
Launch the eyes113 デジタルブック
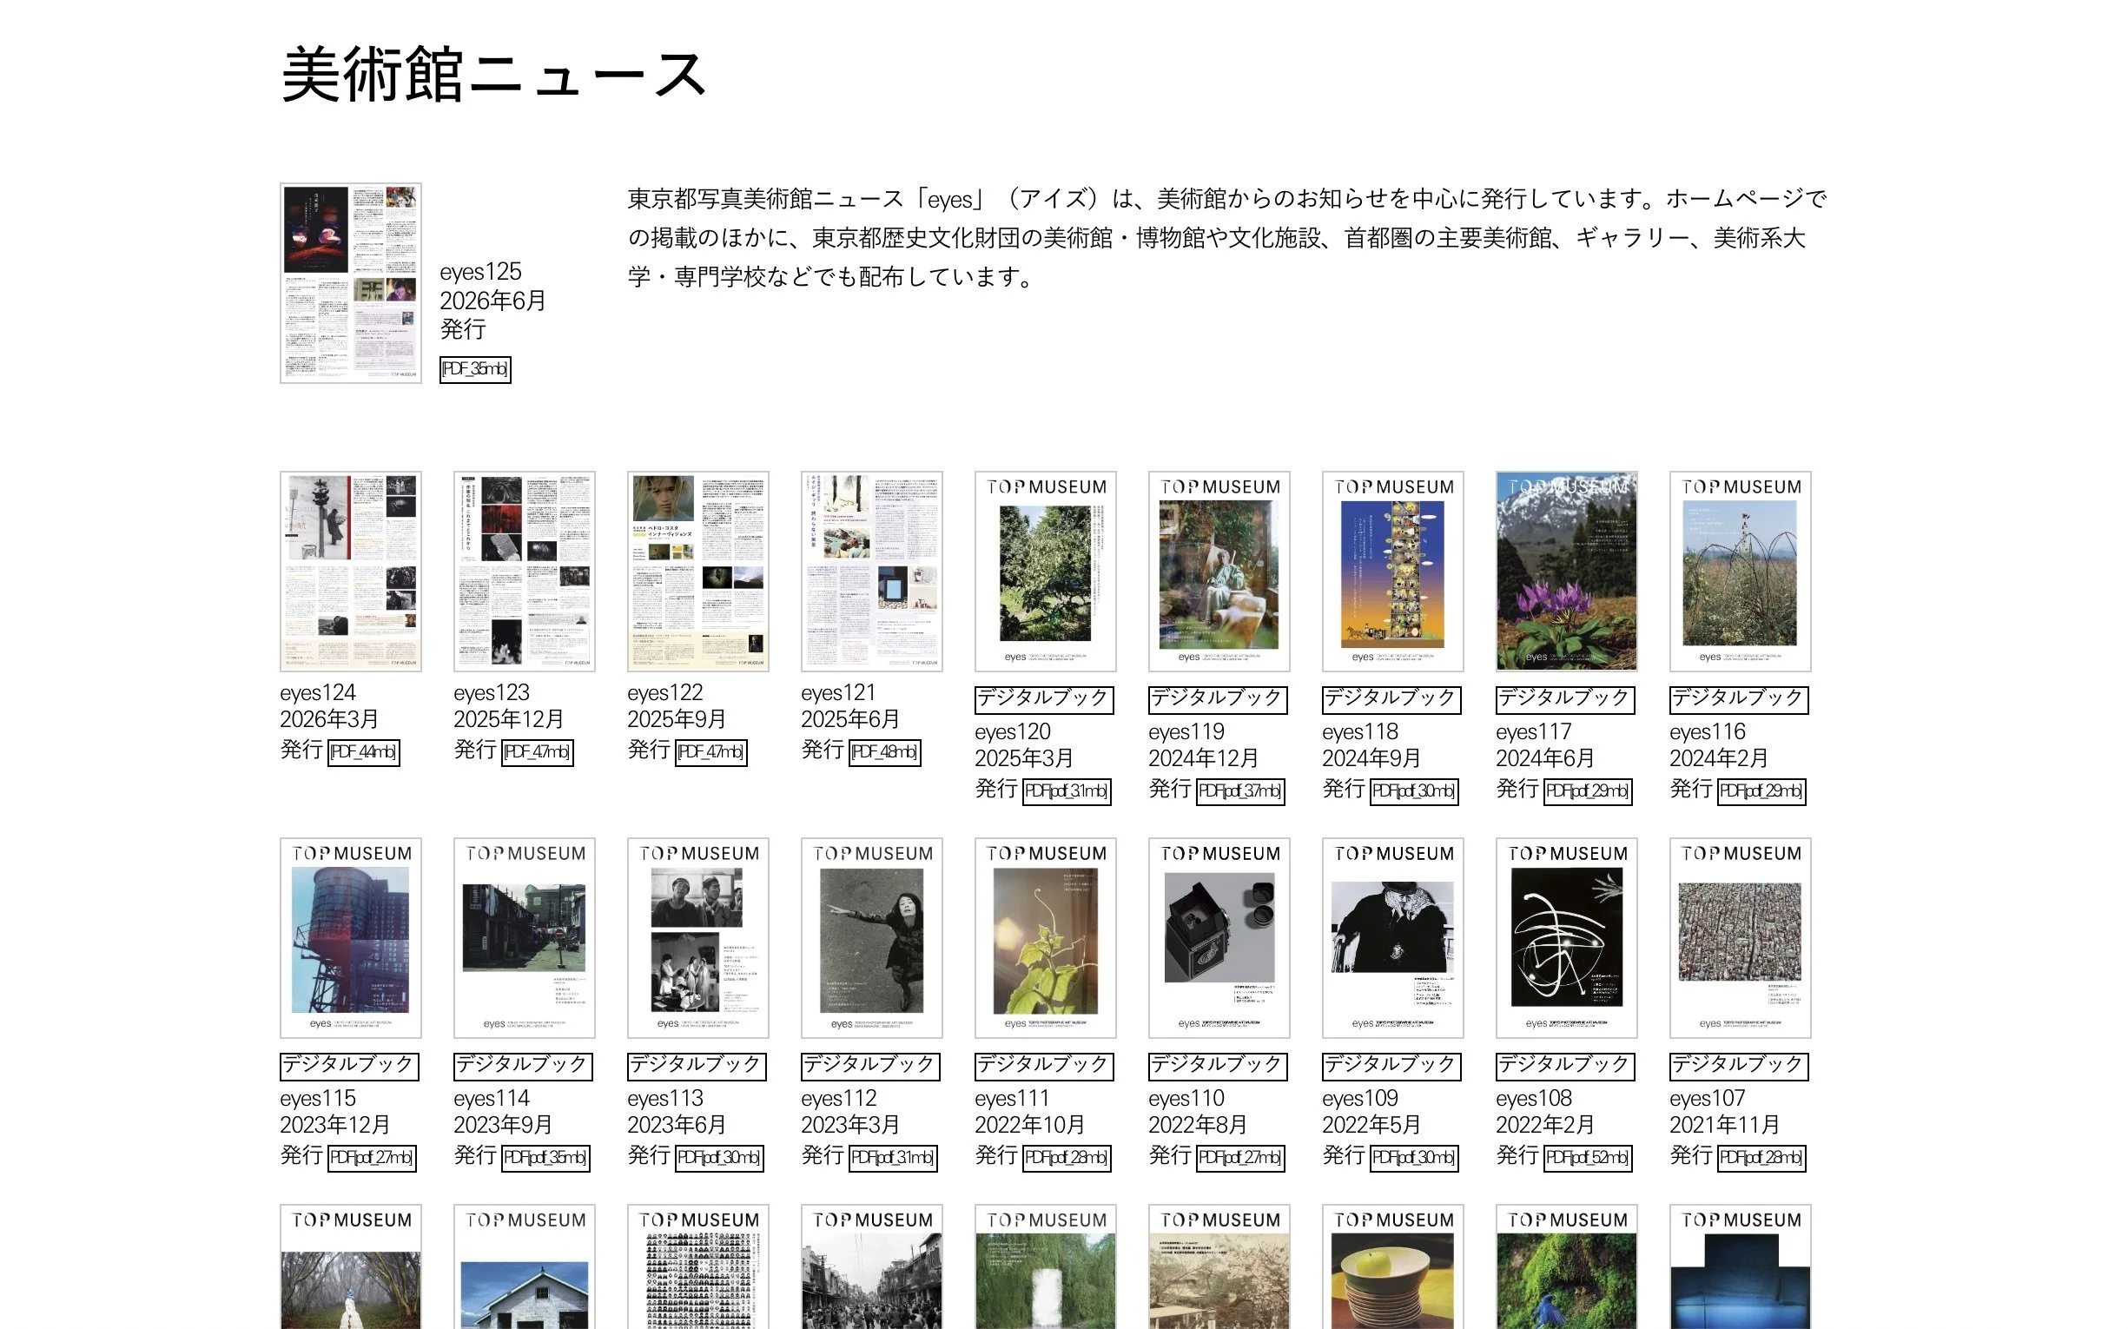click(x=697, y=1066)
